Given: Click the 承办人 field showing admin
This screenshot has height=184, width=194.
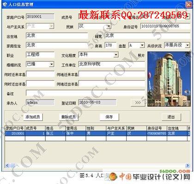Looking at the screenshot, I should point(40,102).
